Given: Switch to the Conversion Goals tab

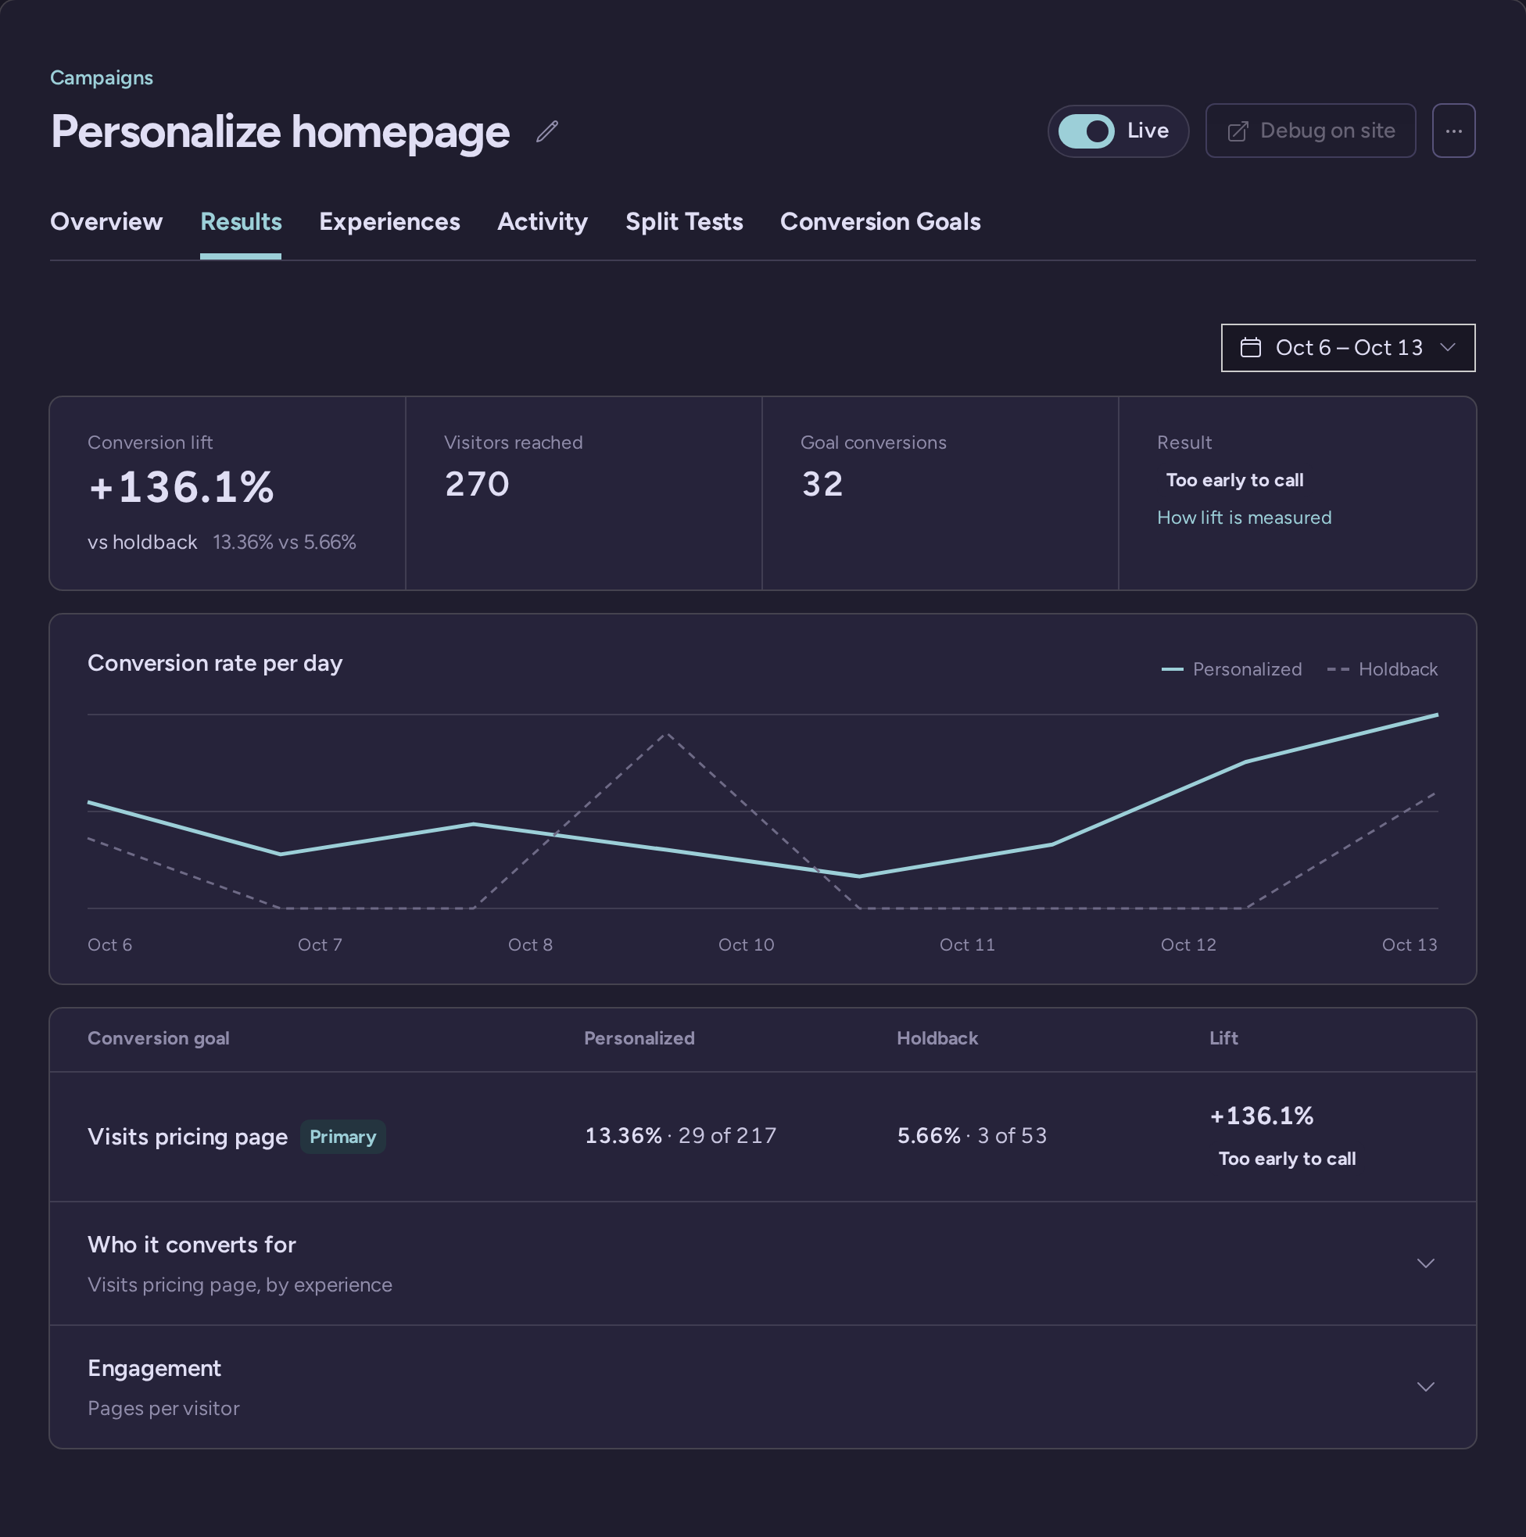Looking at the screenshot, I should [x=880, y=221].
